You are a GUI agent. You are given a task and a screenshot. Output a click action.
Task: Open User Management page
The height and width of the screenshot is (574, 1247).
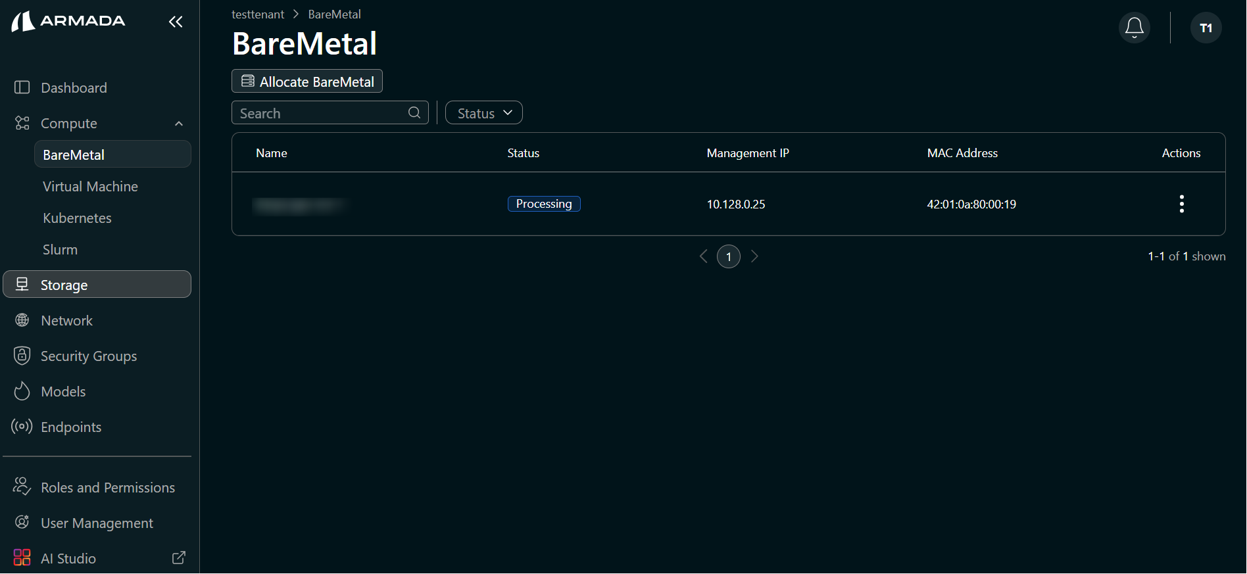click(x=97, y=523)
